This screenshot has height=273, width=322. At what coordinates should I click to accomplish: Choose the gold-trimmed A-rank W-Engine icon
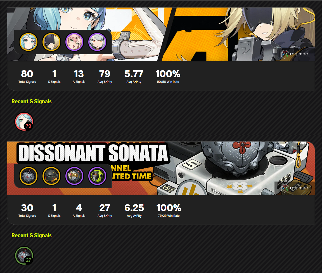(74, 176)
